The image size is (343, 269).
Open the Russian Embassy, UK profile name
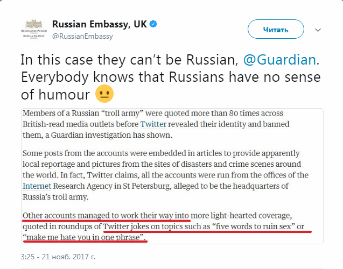tap(100, 24)
